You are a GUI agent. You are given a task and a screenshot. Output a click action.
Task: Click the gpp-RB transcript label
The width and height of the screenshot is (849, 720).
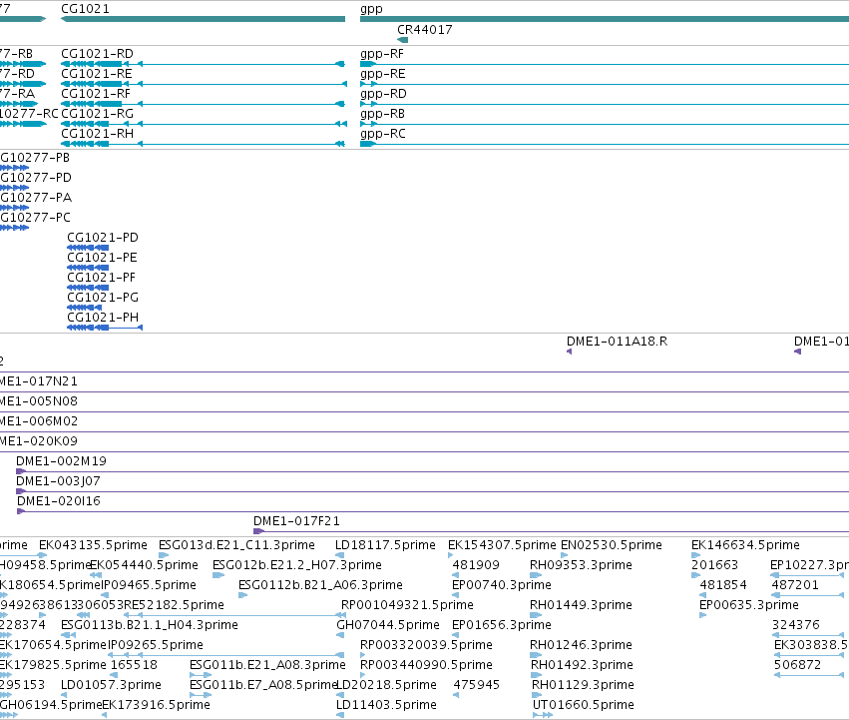(x=383, y=114)
